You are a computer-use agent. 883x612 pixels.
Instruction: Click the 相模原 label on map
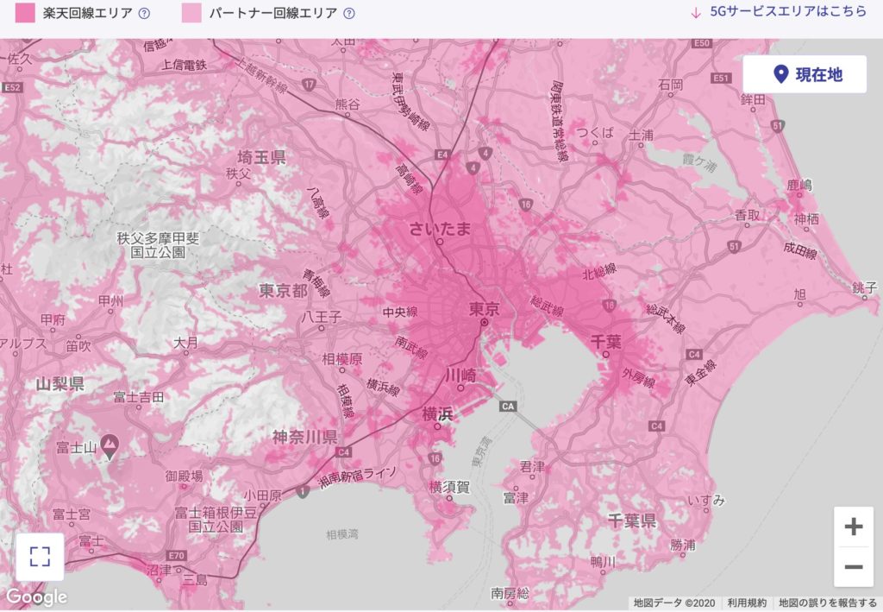341,359
